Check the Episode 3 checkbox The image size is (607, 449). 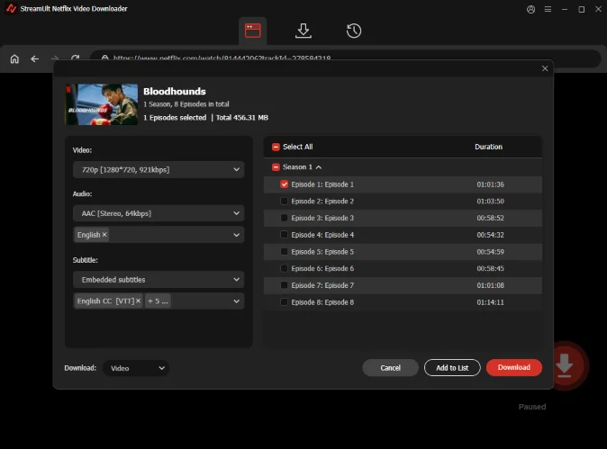click(285, 218)
